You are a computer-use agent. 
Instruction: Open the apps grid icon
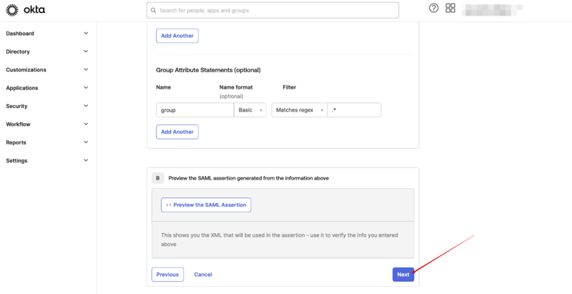(450, 8)
